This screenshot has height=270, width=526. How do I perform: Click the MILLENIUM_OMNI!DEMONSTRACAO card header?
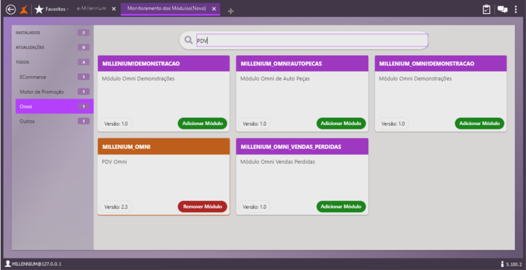[441, 63]
